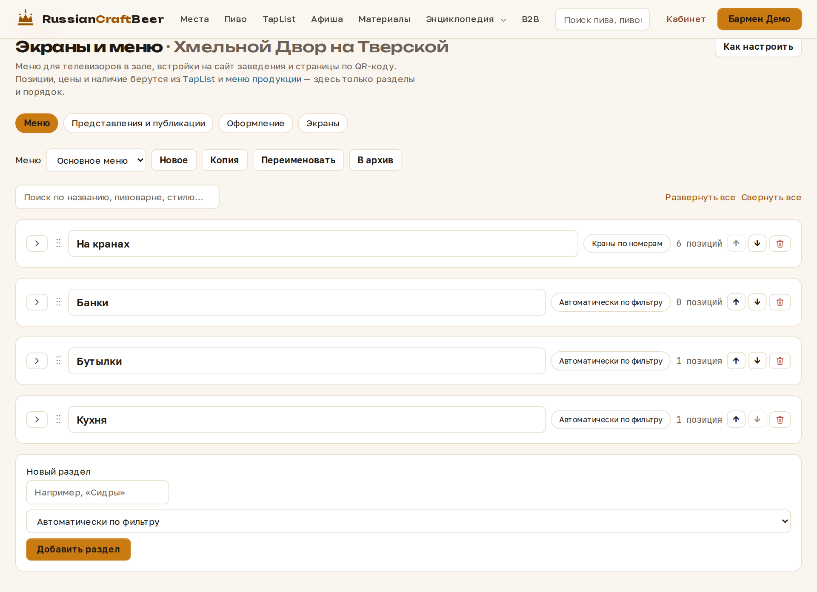Grab the drag handle of «На кранах»

click(58, 243)
